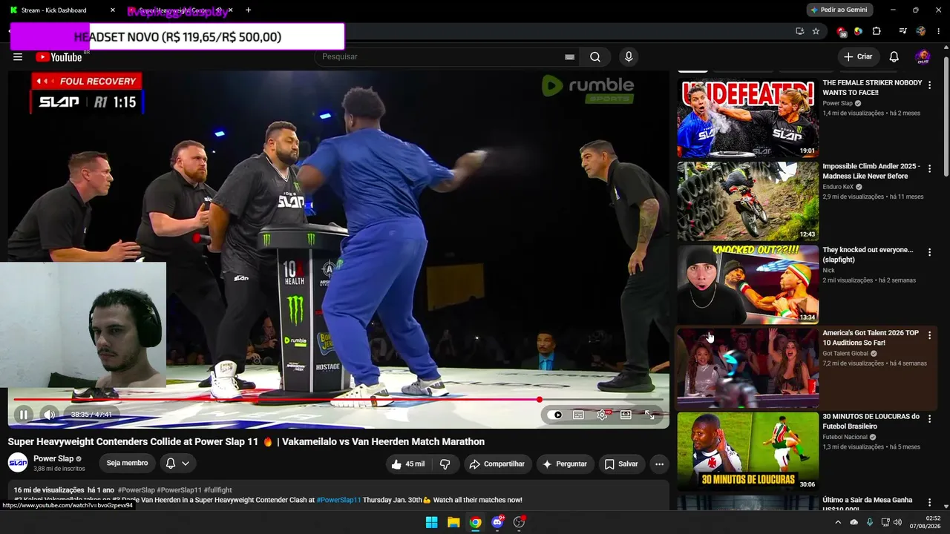Screen dimensions: 950x534
Task: Open the YouTube guide hamburger menu
Action: pyautogui.click(x=18, y=57)
